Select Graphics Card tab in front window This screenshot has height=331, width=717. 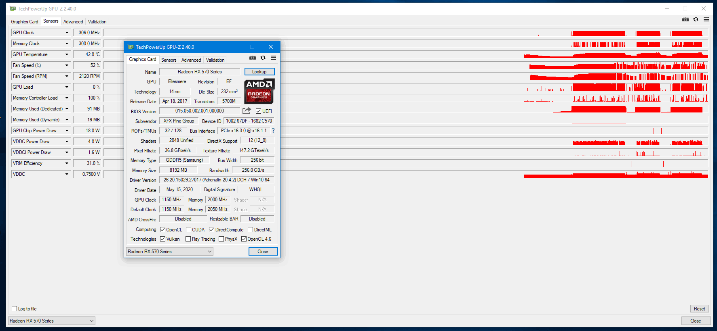coord(142,59)
